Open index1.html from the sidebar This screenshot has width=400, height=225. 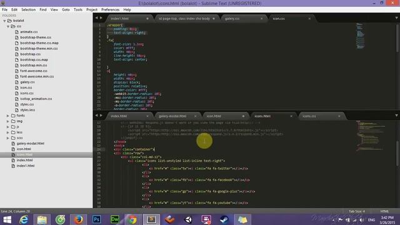pos(26,166)
